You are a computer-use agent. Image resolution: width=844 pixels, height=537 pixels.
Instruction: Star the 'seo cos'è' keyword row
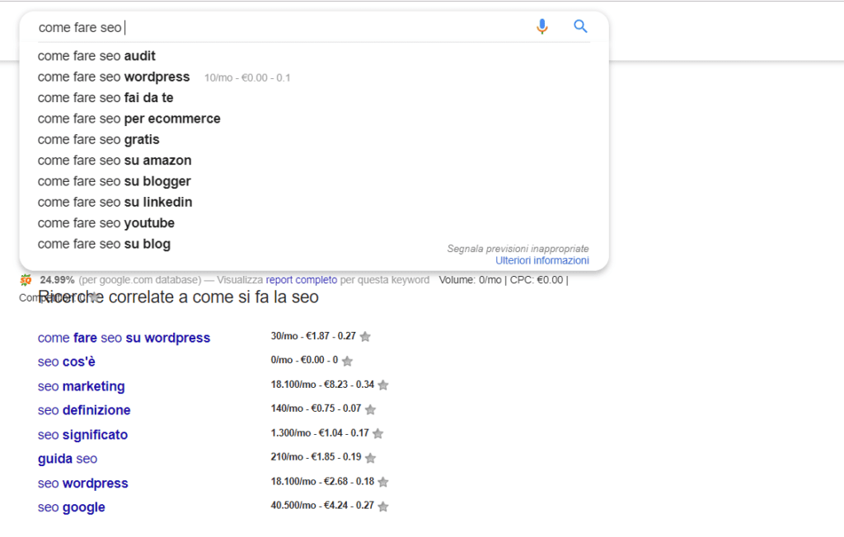[347, 361]
